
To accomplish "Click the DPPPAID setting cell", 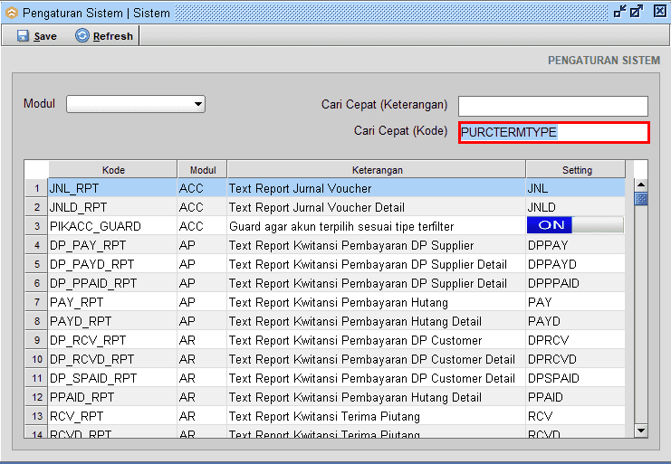I will [575, 283].
